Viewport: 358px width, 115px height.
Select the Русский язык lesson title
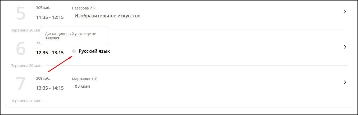(x=94, y=51)
